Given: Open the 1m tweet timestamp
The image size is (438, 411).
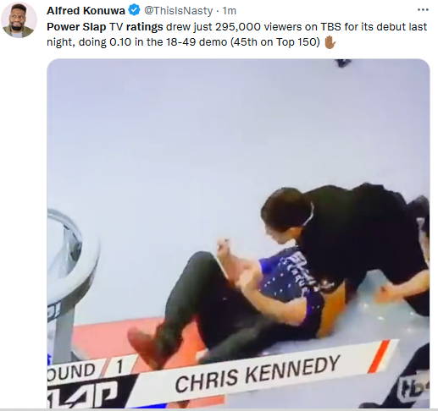Looking at the screenshot, I should click(x=230, y=11).
